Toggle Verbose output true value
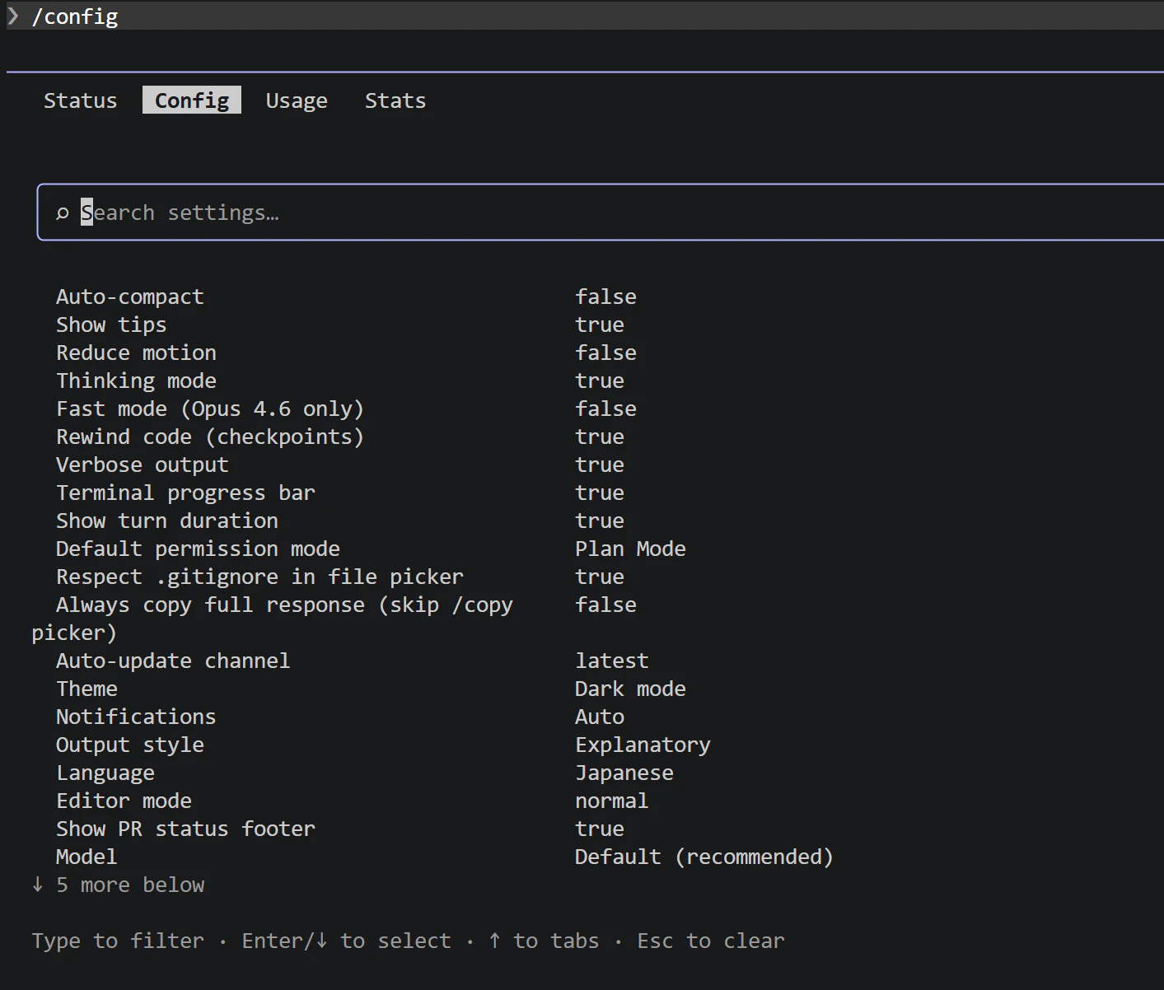Image resolution: width=1164 pixels, height=990 pixels. pyautogui.click(x=600, y=465)
